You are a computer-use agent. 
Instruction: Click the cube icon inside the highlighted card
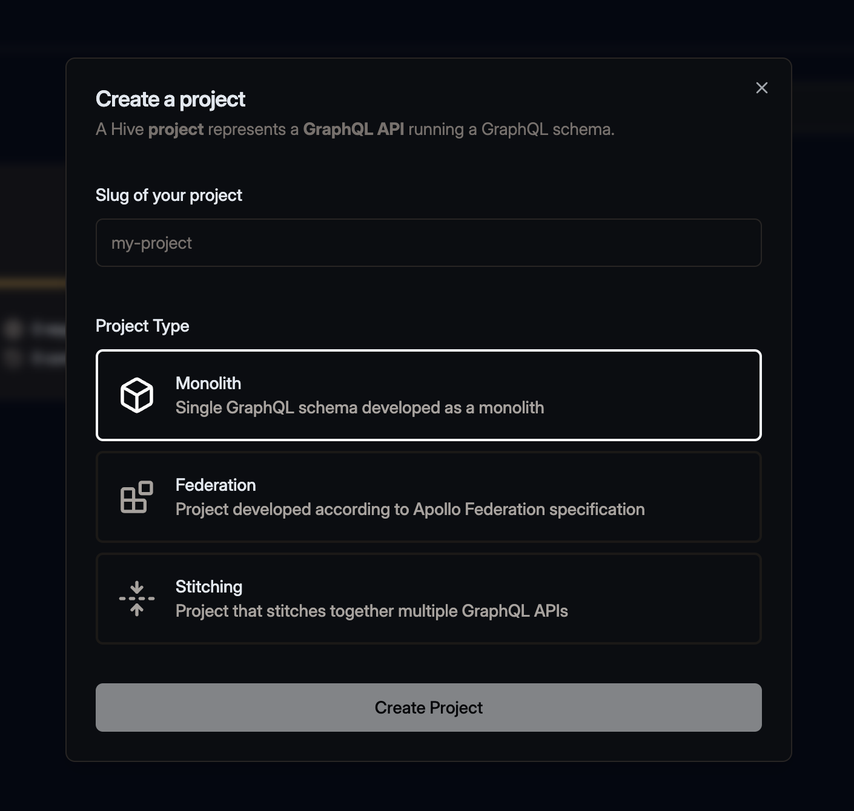(136, 395)
